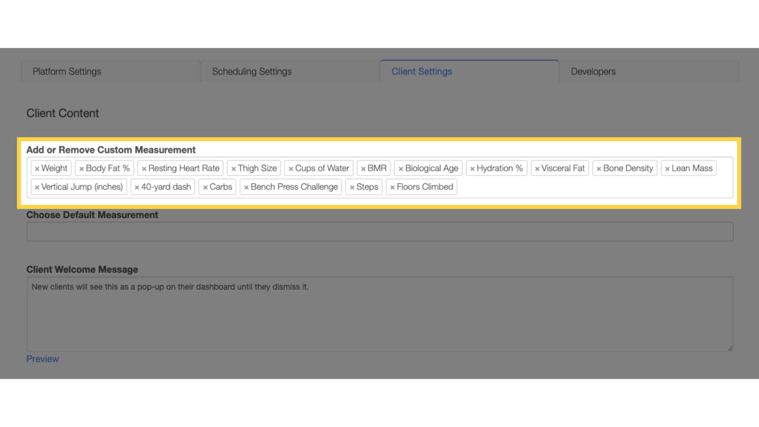Open the Choose Default Measurement dropdown

(x=379, y=231)
